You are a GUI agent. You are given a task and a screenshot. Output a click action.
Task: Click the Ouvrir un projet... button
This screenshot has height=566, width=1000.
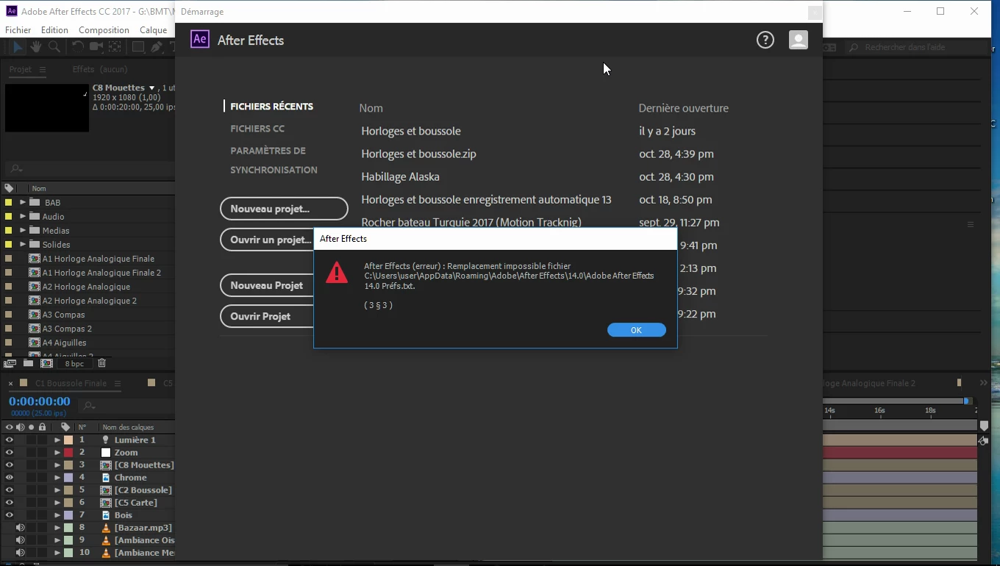268,240
